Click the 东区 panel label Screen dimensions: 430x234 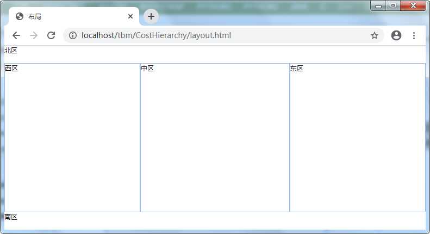297,69
